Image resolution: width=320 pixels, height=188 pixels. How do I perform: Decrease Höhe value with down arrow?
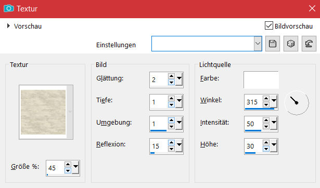[x=266, y=149]
